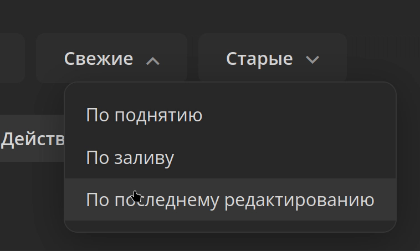Click the down chevron beside Старые
This screenshot has width=420, height=251.
(x=313, y=60)
